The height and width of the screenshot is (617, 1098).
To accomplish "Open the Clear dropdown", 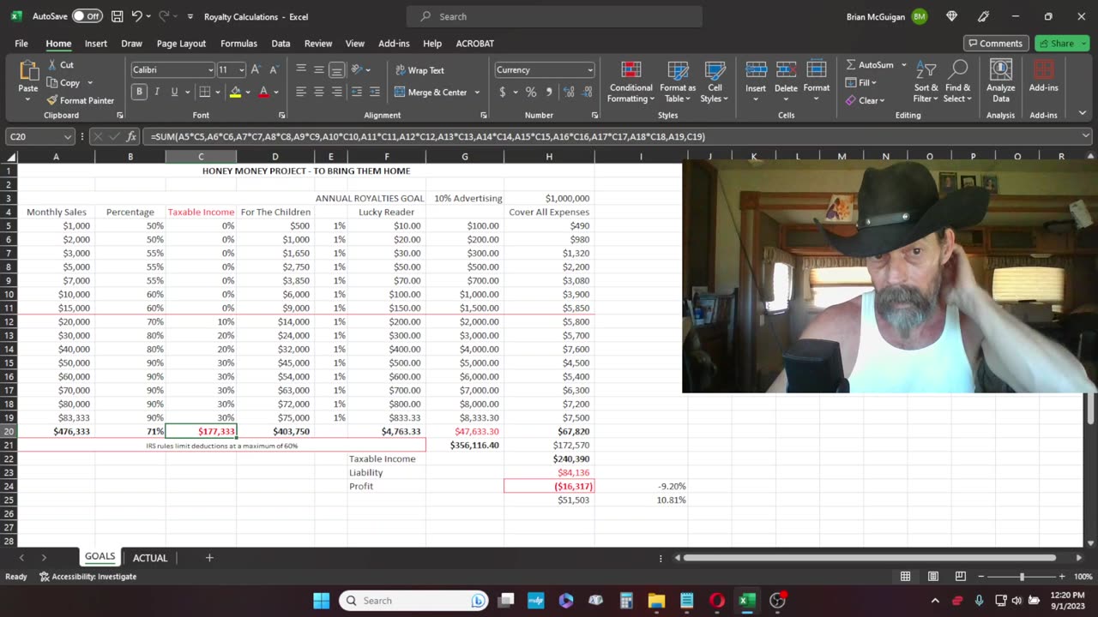I will [x=866, y=100].
